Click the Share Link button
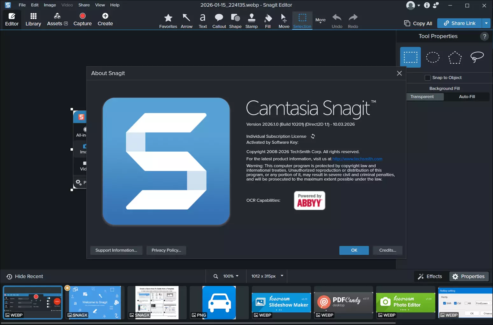This screenshot has height=325, width=493. tap(460, 23)
